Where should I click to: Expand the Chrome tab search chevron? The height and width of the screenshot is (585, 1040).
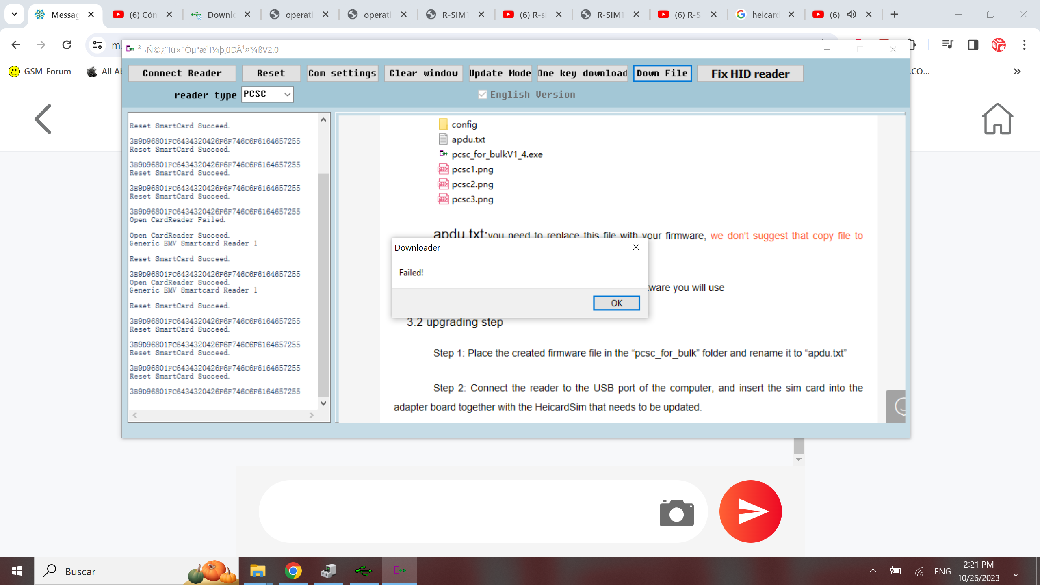click(14, 15)
